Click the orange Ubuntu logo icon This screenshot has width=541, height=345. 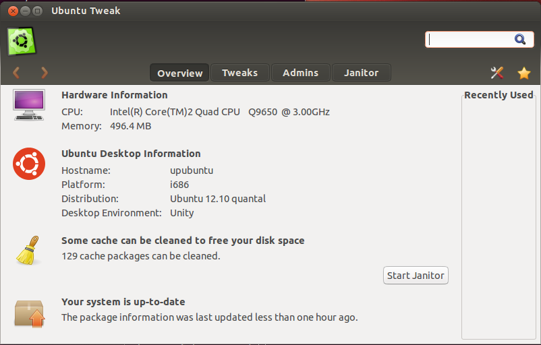(29, 164)
